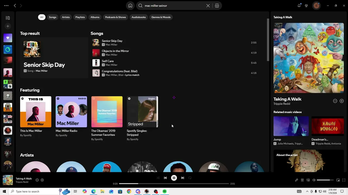Open the user profile avatar menu
Screen dimensions: 348x195
tap(316, 6)
